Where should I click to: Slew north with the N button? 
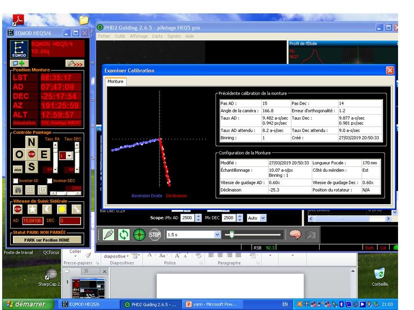31,142
